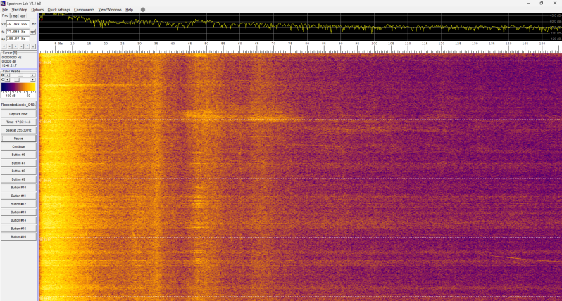562x301 pixels.
Task: Click the Time 17:37:14.6 button
Action: tap(18, 122)
